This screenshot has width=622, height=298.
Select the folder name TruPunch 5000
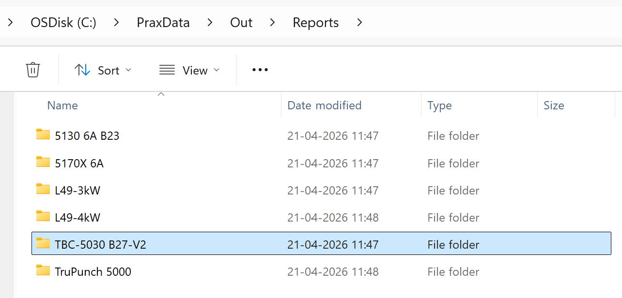point(93,272)
